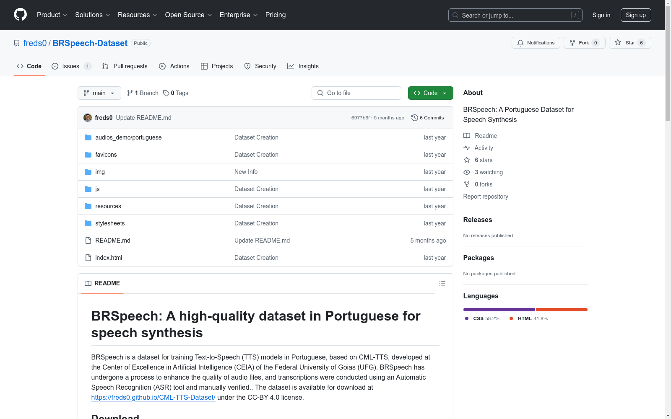
Task: Click the star icon beside 6 stars
Action: click(x=467, y=160)
